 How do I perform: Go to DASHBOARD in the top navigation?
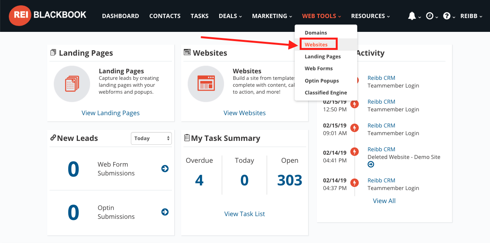coord(120,16)
